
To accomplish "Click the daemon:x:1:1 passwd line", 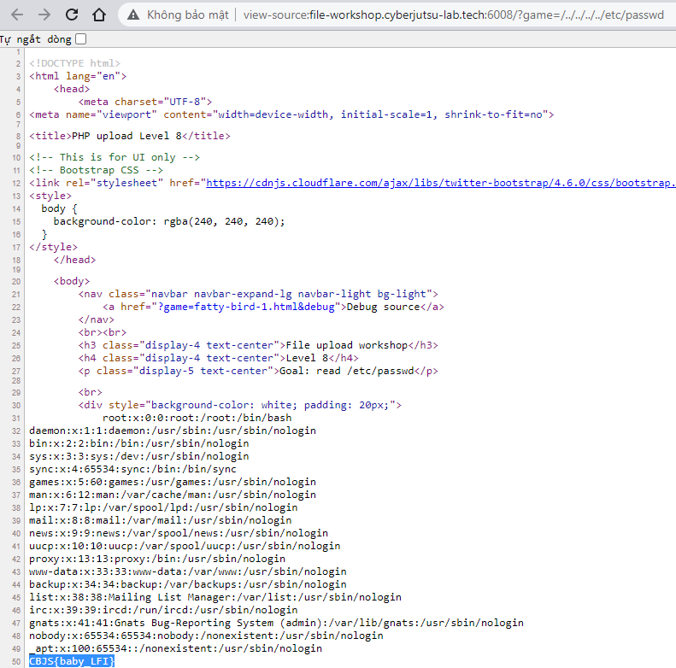I will (173, 431).
